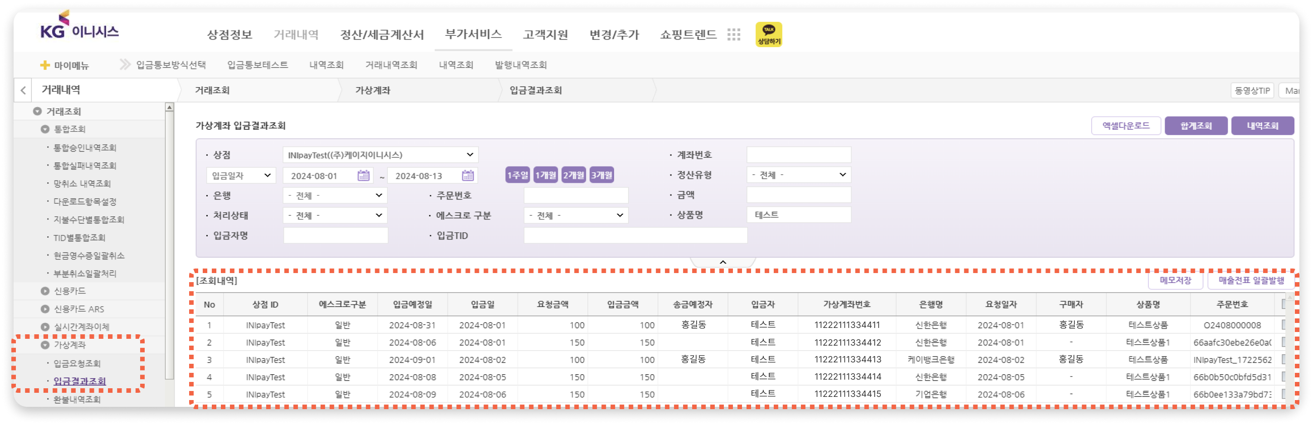The image size is (1313, 425).
Task: Click the 합계조회 button
Action: pos(1196,125)
